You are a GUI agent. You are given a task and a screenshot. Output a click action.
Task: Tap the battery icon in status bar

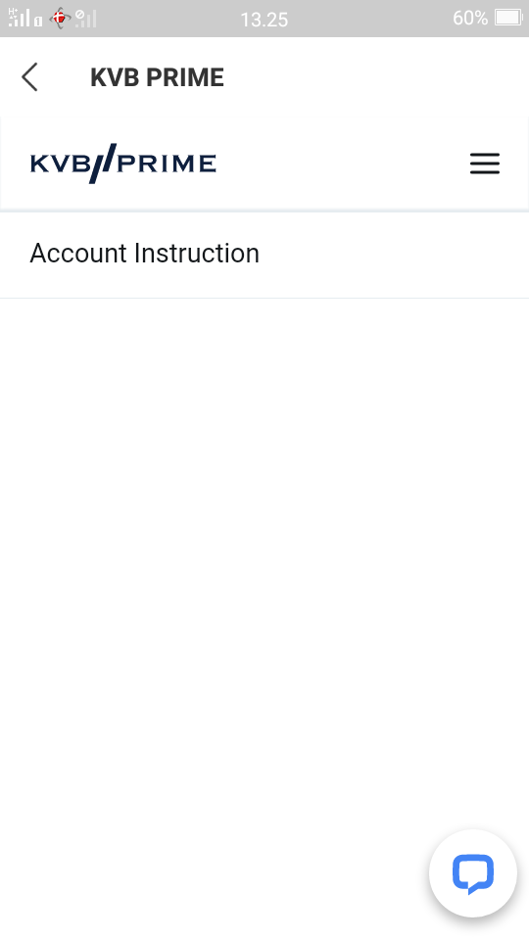508,18
